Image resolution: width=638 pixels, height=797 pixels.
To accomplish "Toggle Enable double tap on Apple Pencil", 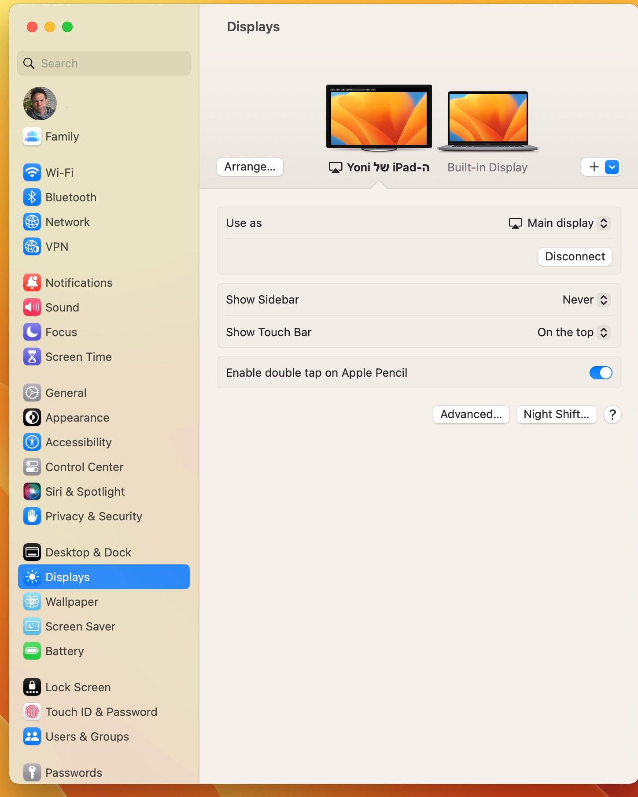I will (601, 373).
